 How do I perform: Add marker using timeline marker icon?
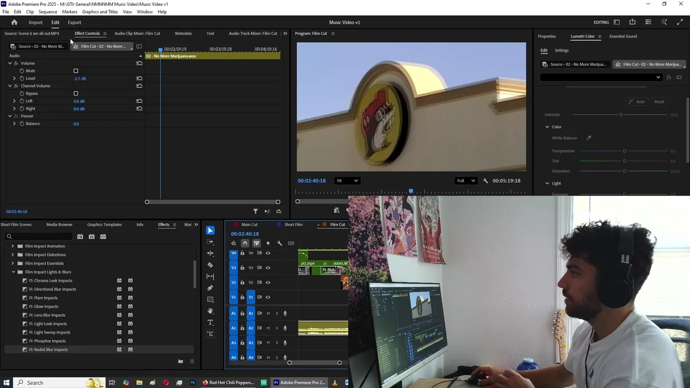point(268,244)
